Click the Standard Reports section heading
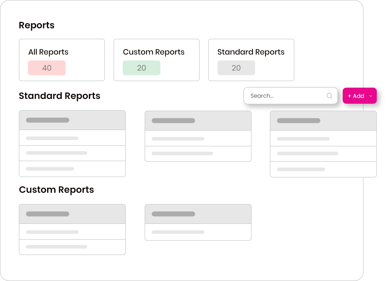 (60, 96)
